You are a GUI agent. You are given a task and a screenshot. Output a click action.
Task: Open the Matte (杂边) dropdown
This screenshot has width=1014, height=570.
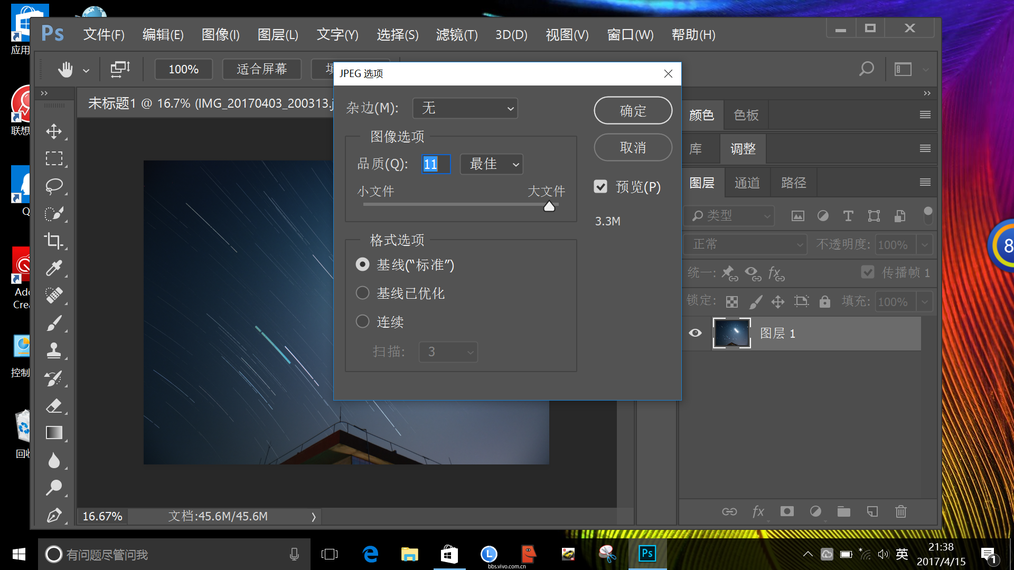coord(465,108)
